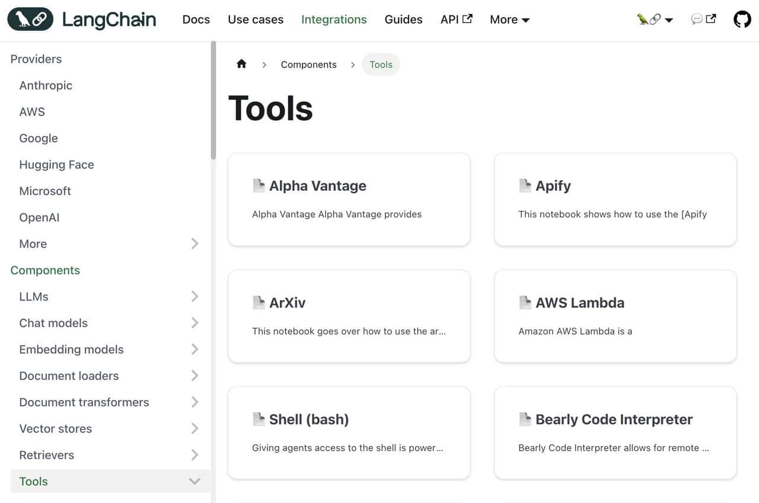Click the GitHub icon in the top bar
The height and width of the screenshot is (503, 759).
[x=742, y=18]
